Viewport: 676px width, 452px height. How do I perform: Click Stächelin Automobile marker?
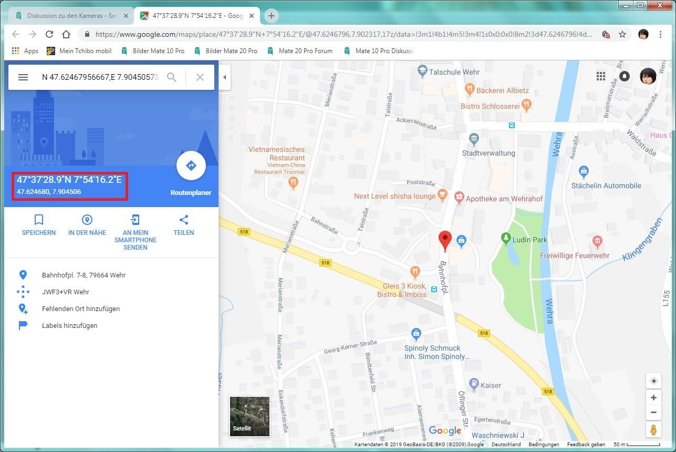click(584, 171)
